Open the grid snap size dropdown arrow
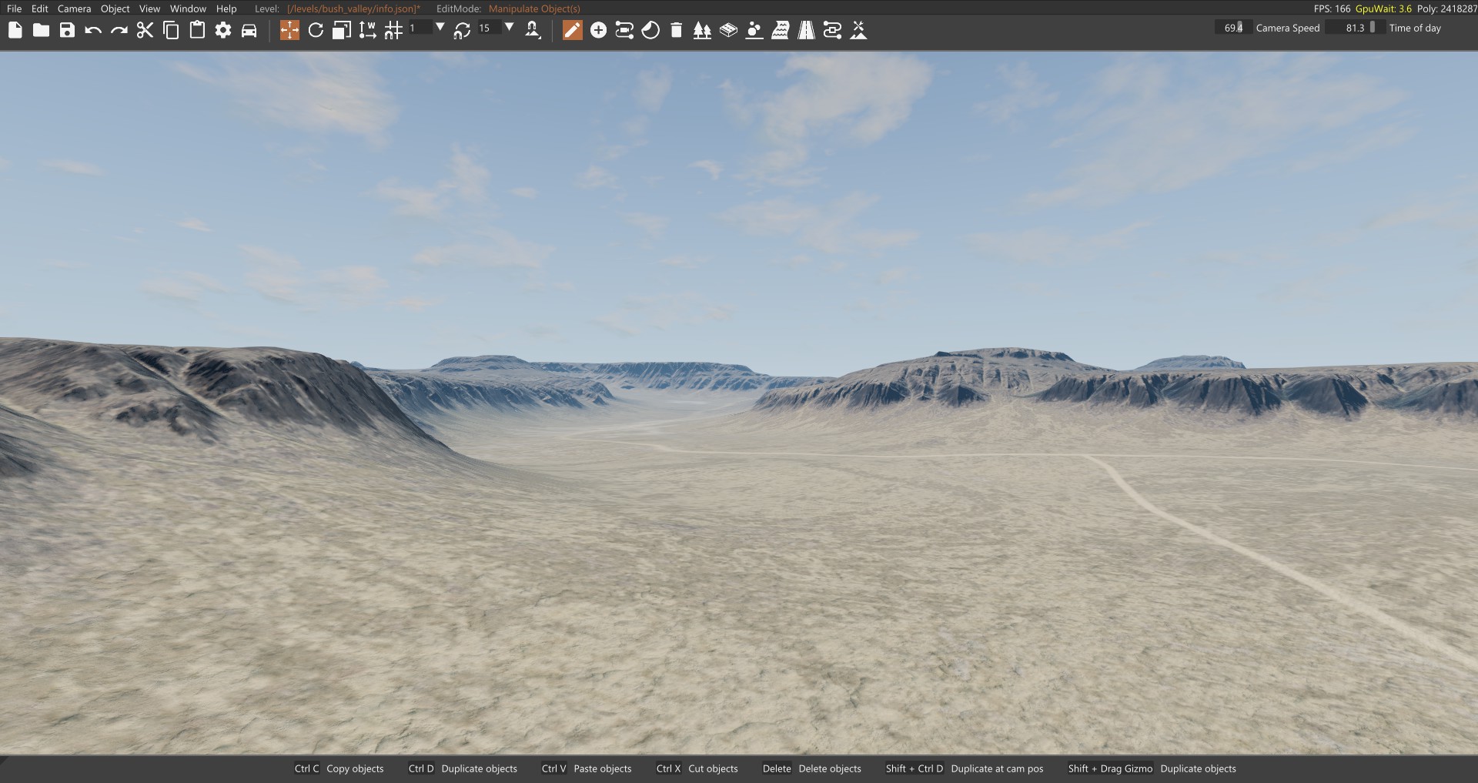 (x=440, y=28)
